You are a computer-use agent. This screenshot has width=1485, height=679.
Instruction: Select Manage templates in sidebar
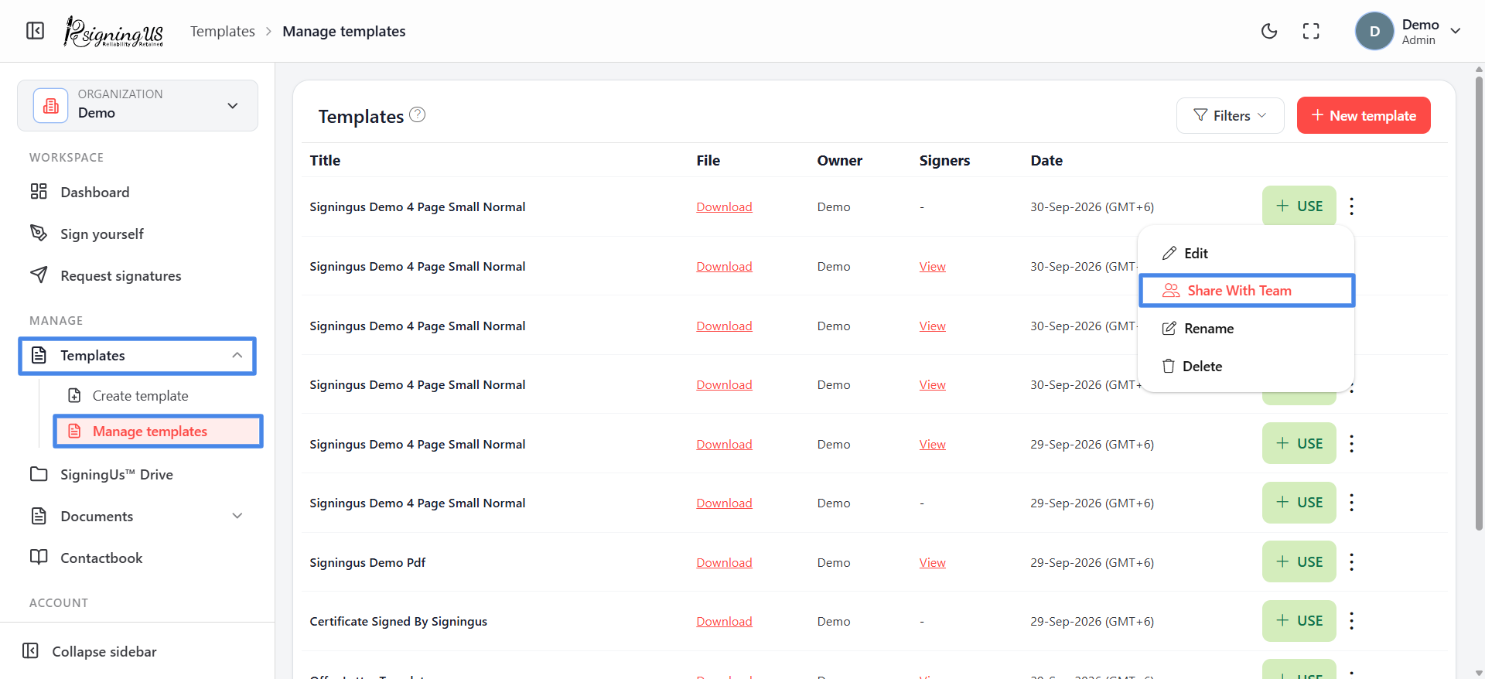tap(158, 431)
